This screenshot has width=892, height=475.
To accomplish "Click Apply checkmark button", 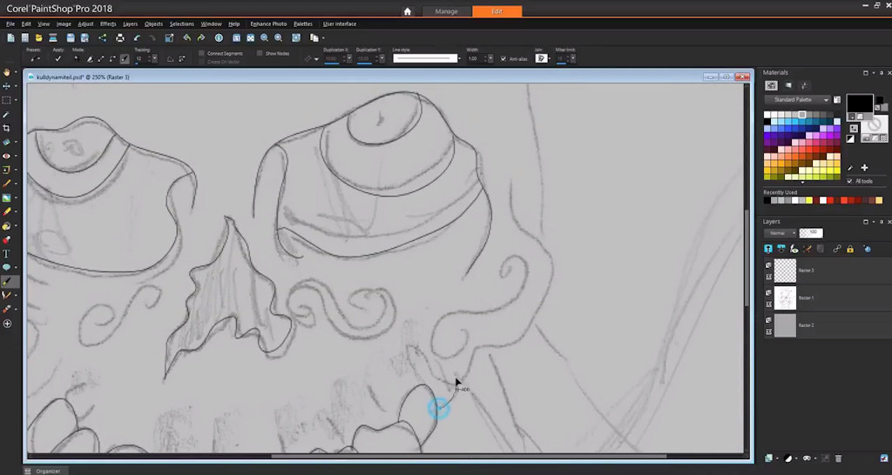I will pyautogui.click(x=58, y=58).
